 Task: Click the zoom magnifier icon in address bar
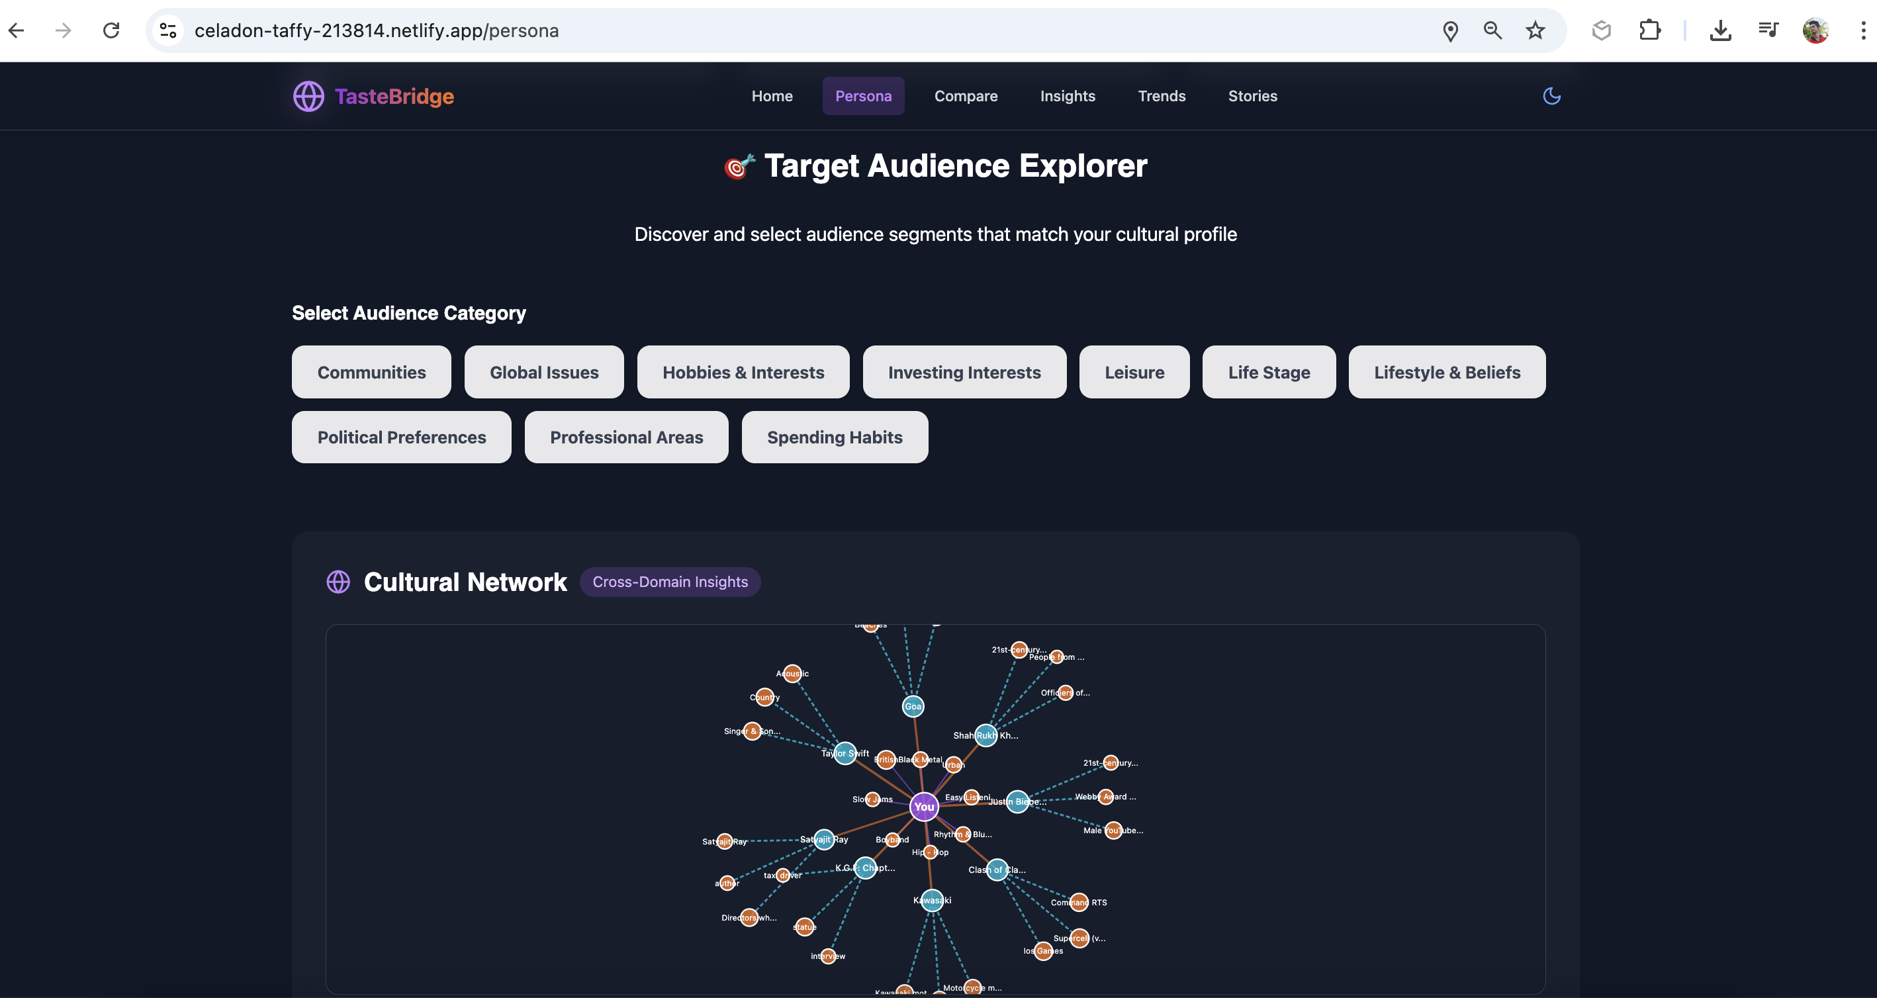click(x=1492, y=30)
